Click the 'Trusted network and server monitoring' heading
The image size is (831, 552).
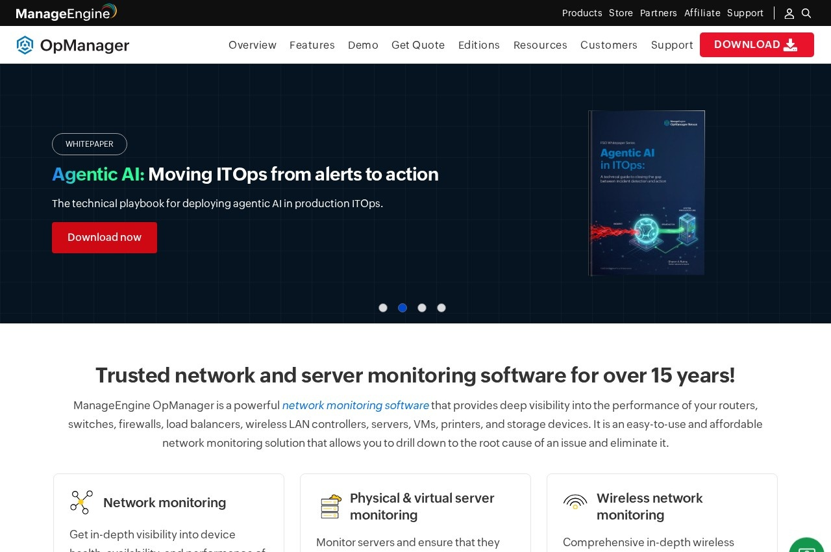pyautogui.click(x=415, y=375)
